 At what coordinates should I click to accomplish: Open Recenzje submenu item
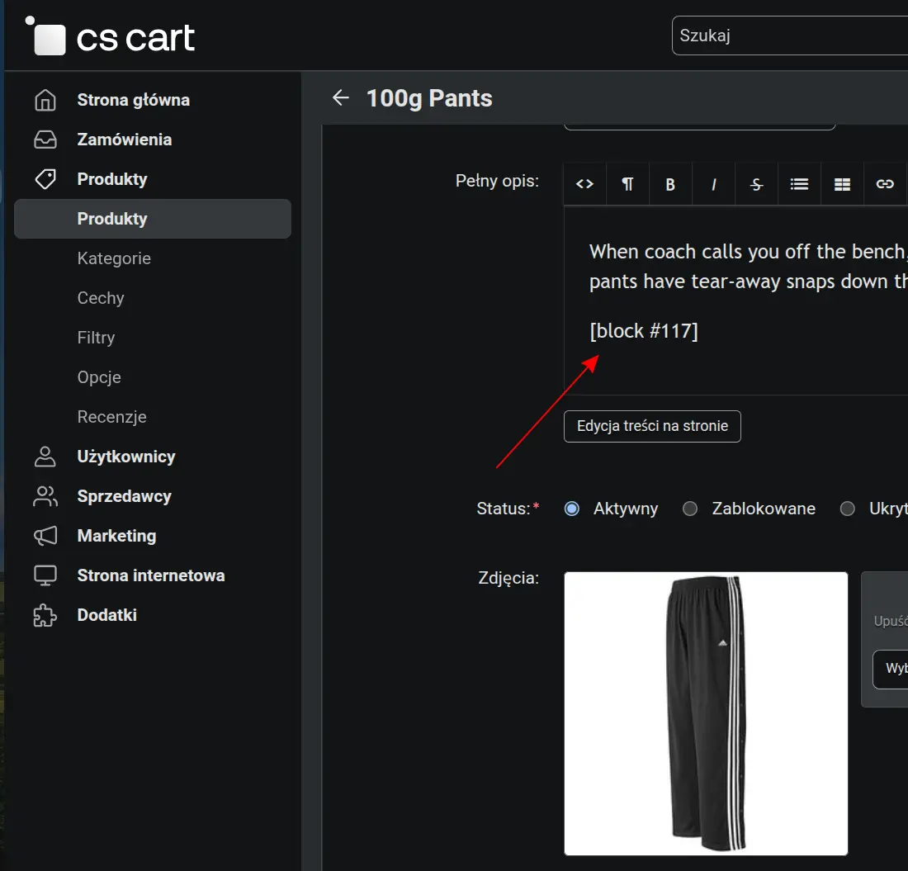pos(111,417)
